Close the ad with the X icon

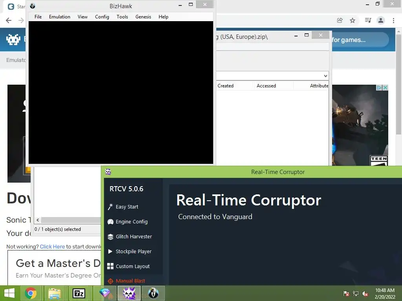pyautogui.click(x=385, y=87)
